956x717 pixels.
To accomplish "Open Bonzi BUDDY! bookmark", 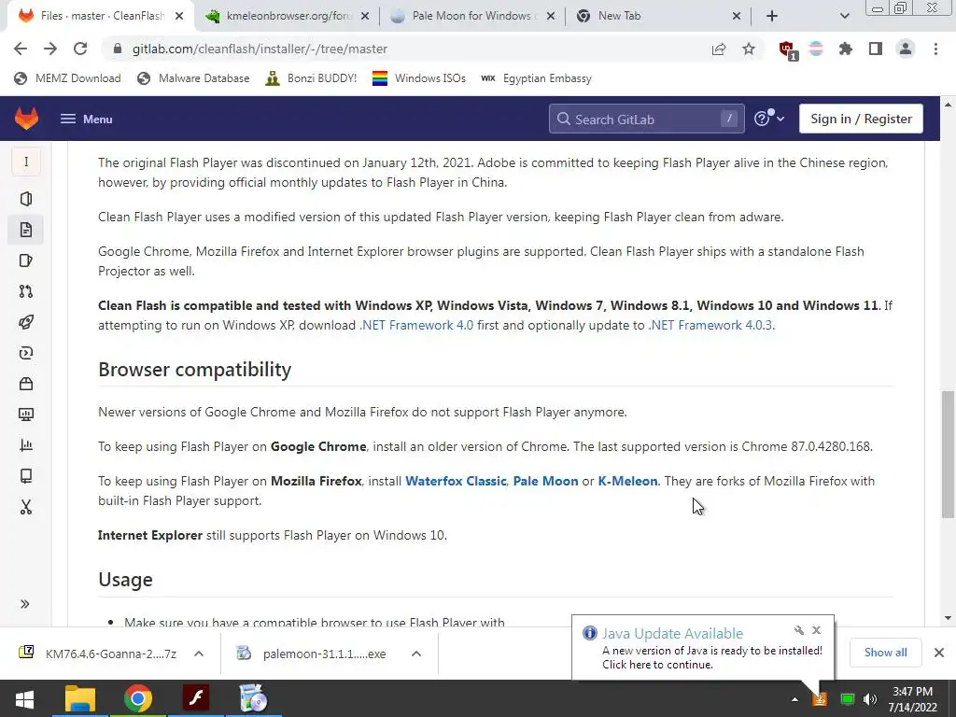I will click(311, 78).
